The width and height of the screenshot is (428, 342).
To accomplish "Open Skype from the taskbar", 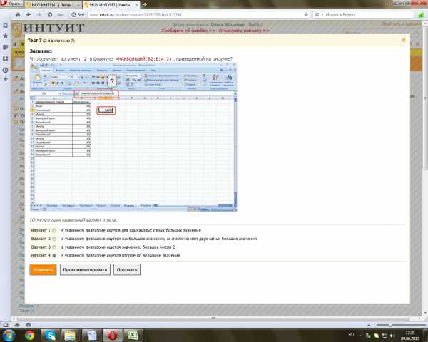I will (50, 336).
